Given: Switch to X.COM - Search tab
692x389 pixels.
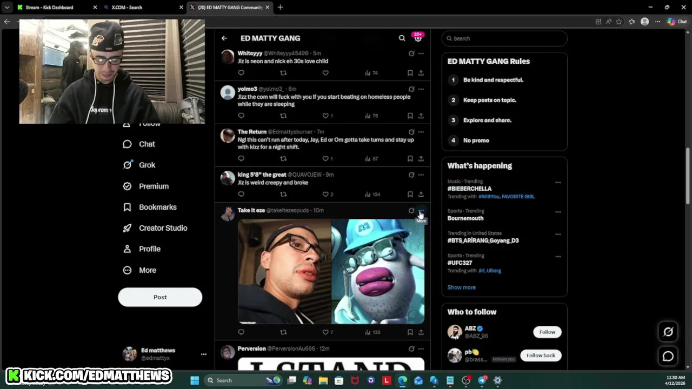Looking at the screenshot, I should coord(143,8).
